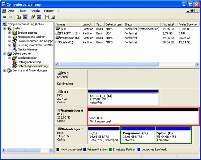Click the CD 0 drive icon
201x160 pixels.
[60, 73]
